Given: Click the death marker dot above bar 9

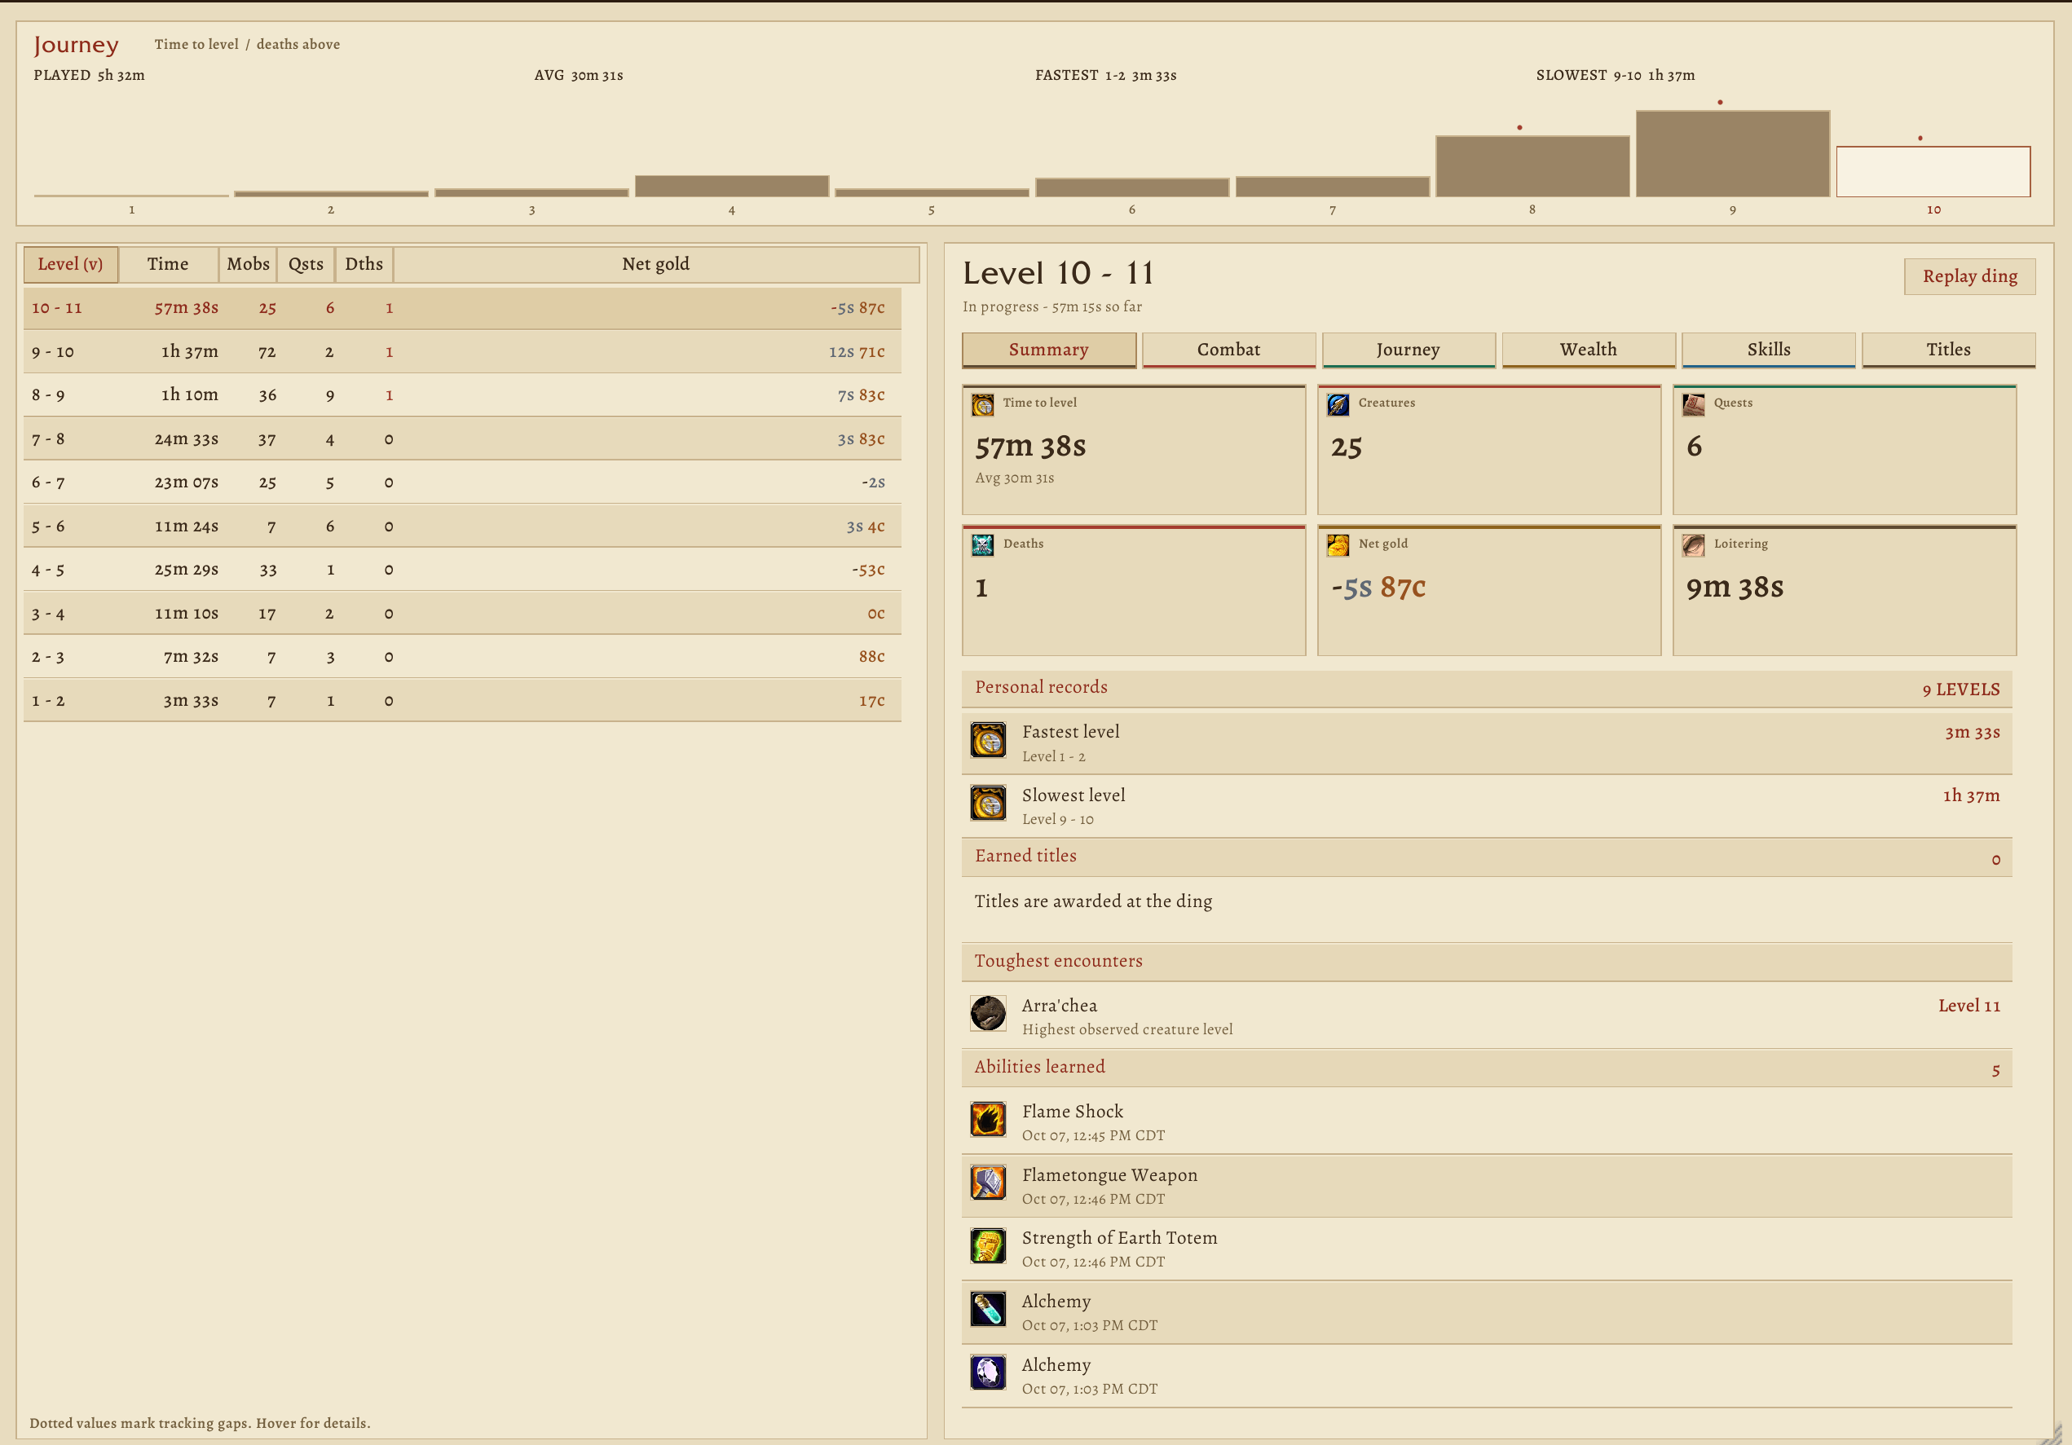Looking at the screenshot, I should point(1720,102).
